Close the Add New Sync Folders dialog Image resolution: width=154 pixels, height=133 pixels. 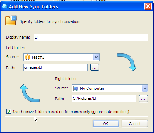pyautogui.click(x=148, y=6)
